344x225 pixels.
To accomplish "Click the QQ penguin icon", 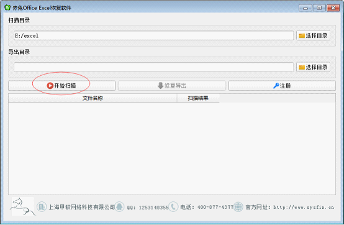I will click(119, 207).
